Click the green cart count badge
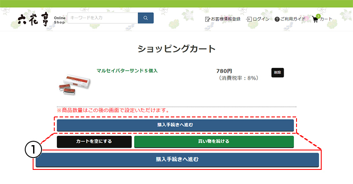 (x=318, y=16)
